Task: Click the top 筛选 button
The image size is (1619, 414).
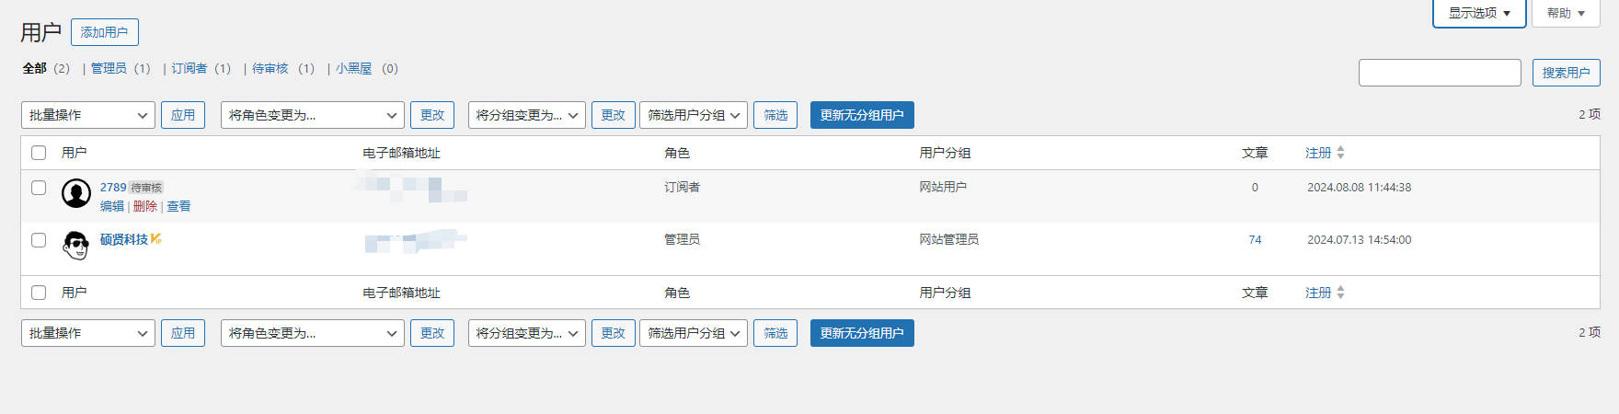Action: click(x=775, y=115)
